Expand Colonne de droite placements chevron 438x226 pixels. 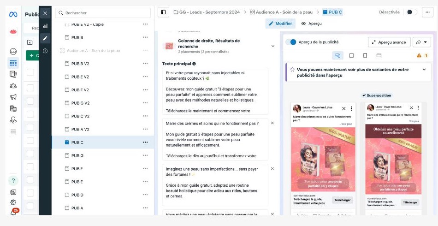click(x=273, y=46)
